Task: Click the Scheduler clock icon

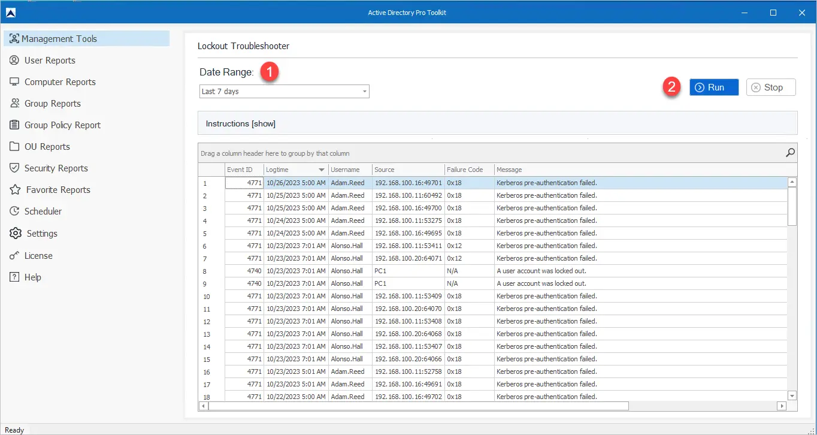Action: (14, 212)
